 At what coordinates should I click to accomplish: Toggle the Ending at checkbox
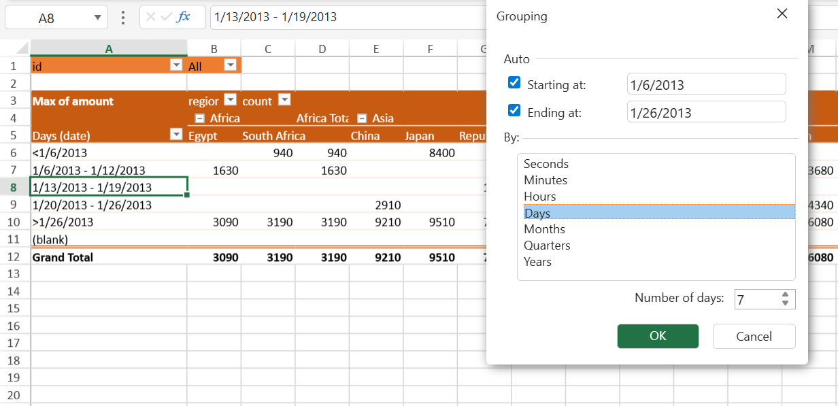(514, 111)
